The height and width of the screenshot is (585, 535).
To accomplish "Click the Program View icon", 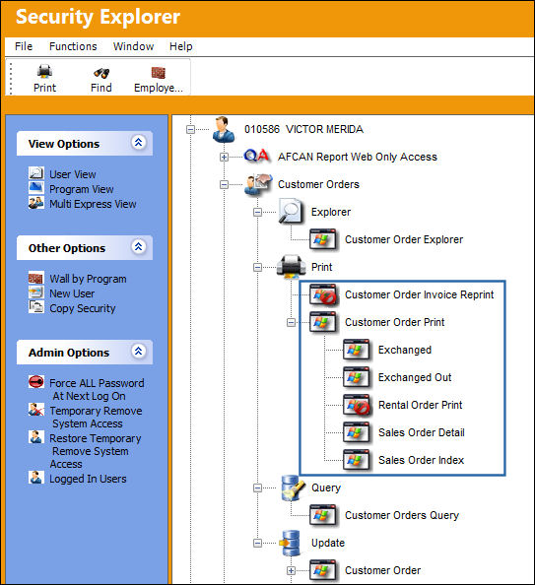I will (36, 188).
